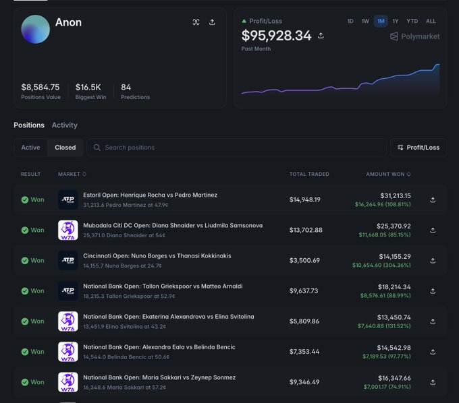Click "14,544.0 Belinda Bencic at 50.6¢" text
The width and height of the screenshot is (459, 403).
[126, 356]
